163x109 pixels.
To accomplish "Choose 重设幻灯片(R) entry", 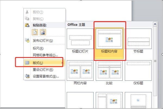I will (x=45, y=70).
